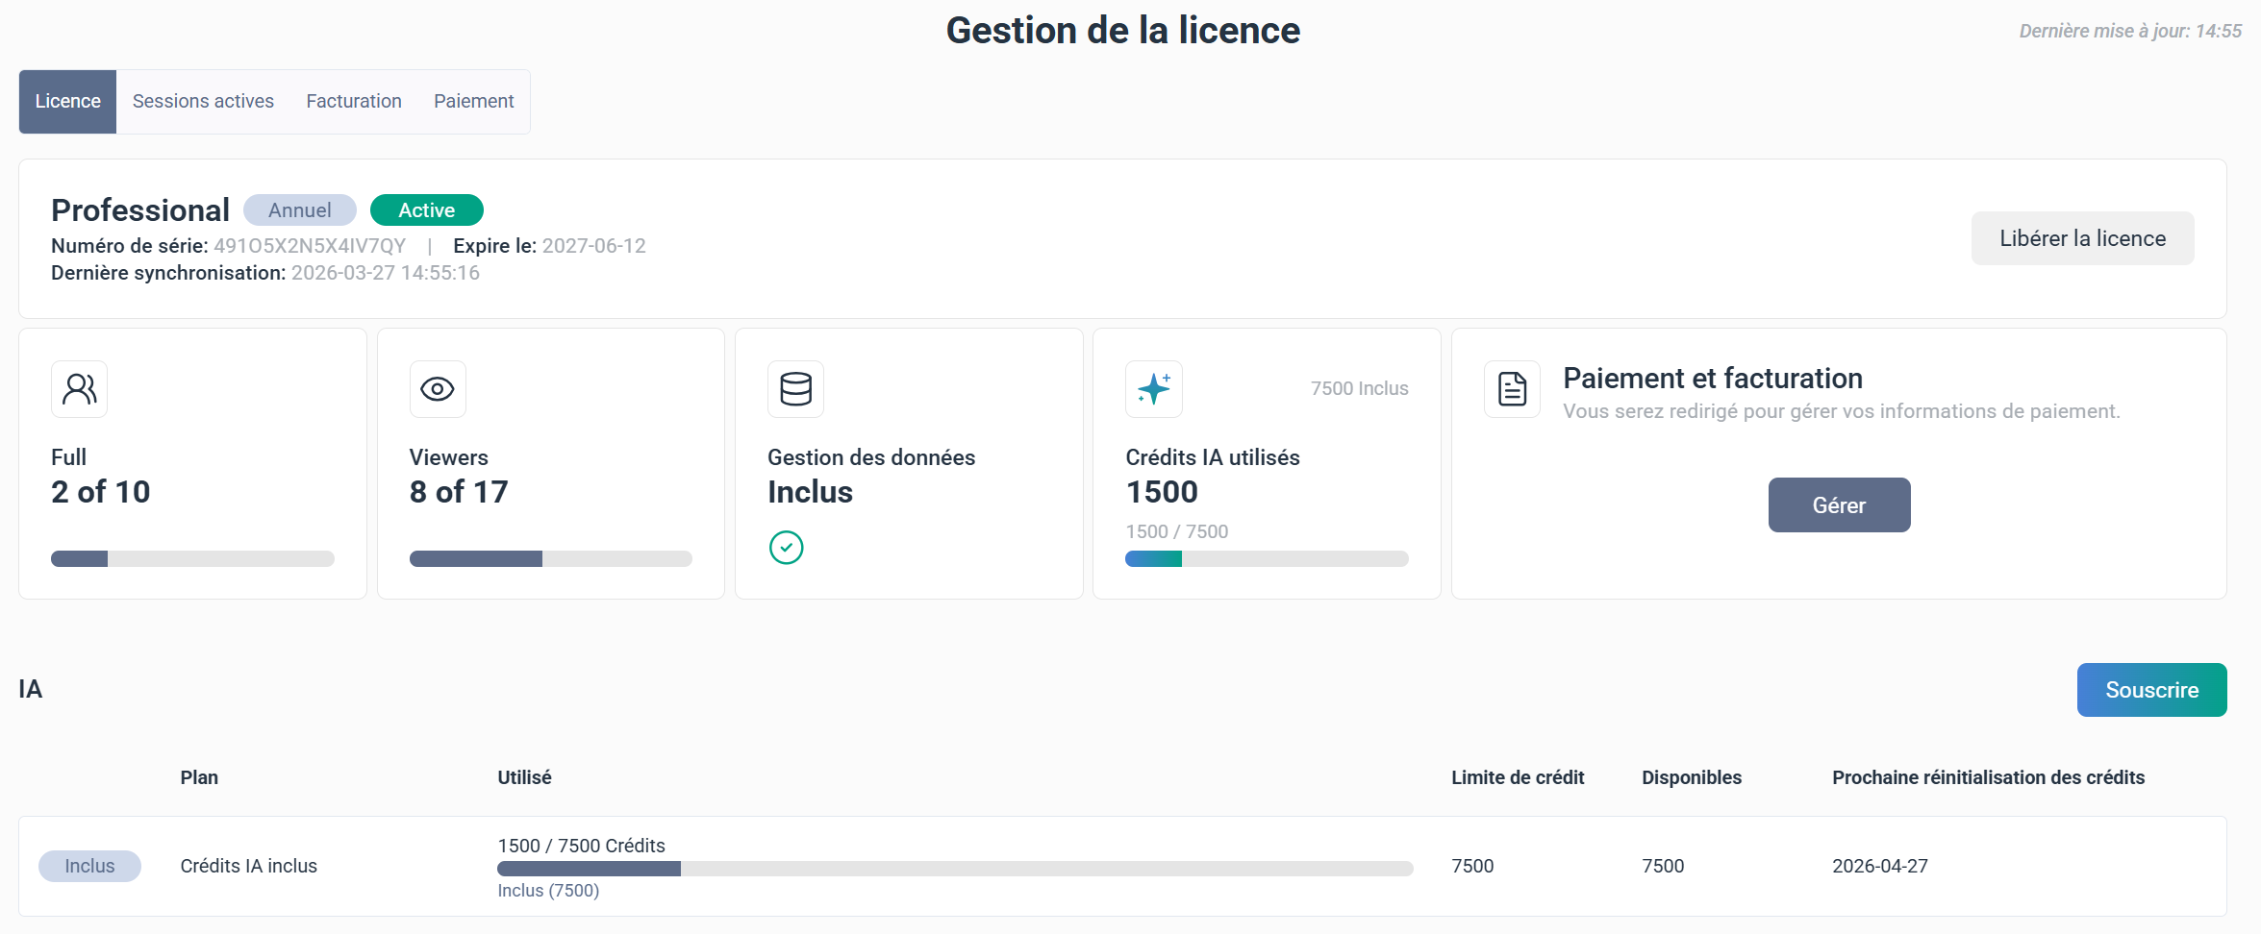Click the Annuel plan badge
The width and height of the screenshot is (2261, 934).
pyautogui.click(x=299, y=209)
